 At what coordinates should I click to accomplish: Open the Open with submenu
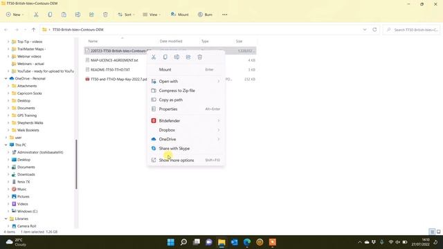[x=186, y=82]
